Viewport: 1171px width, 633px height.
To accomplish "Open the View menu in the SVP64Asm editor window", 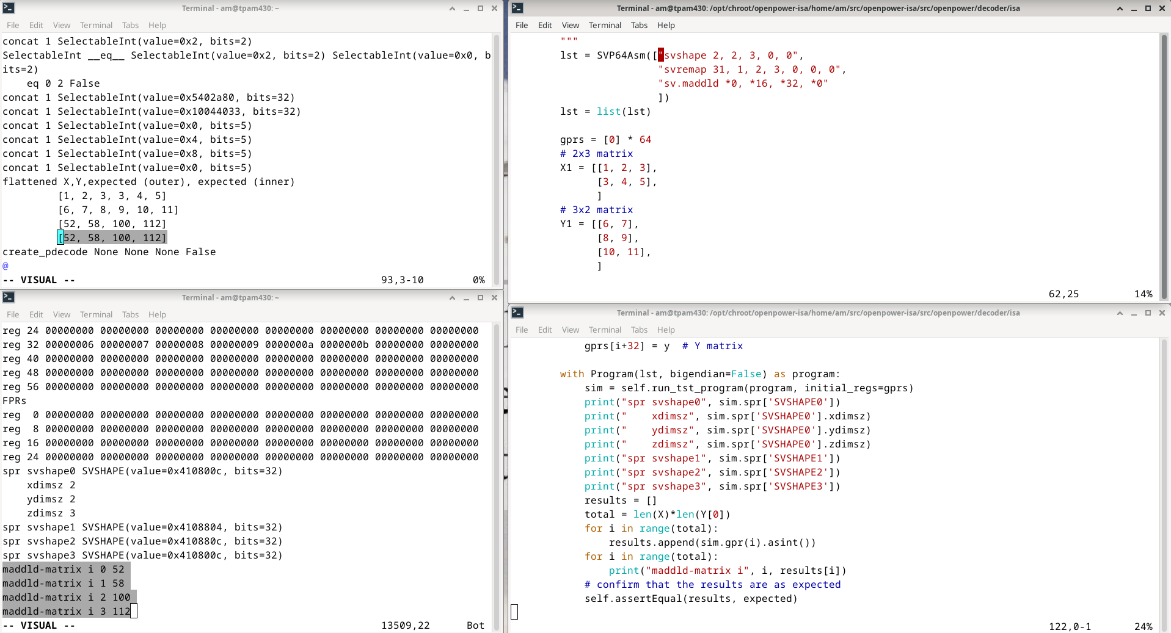I will coord(570,25).
